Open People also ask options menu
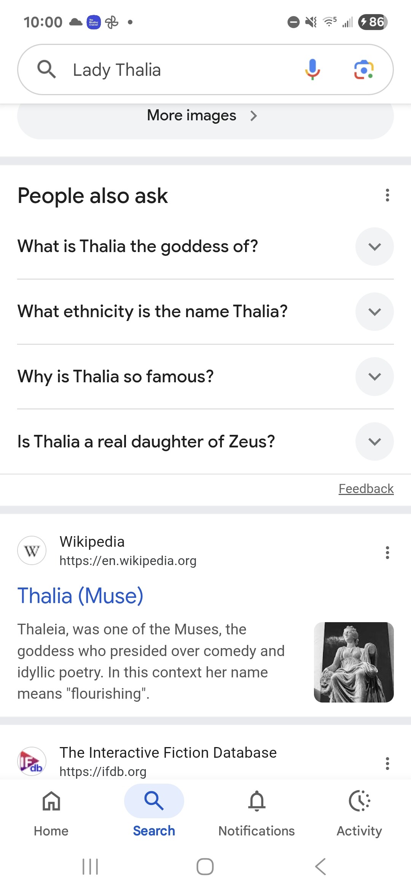The height and width of the screenshot is (891, 411). pos(387,195)
